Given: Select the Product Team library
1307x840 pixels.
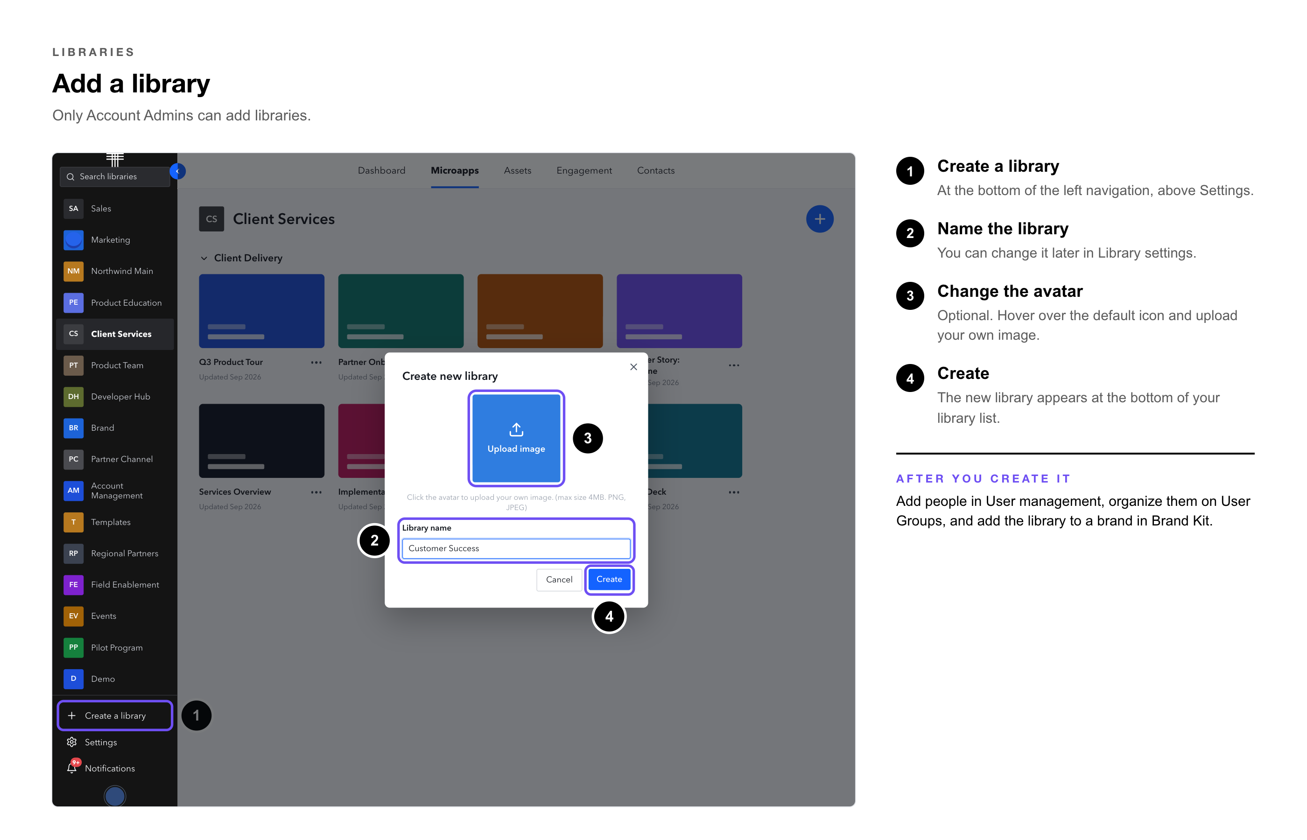Looking at the screenshot, I should 114,365.
